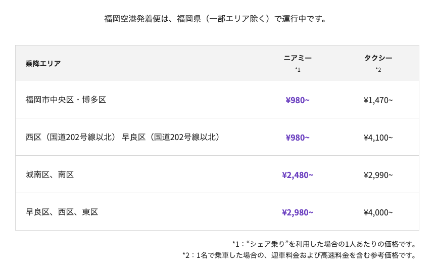Screen dimensions: 436x266
Task: Select the ニアミー column header
Action: click(298, 58)
